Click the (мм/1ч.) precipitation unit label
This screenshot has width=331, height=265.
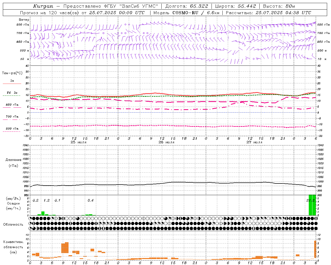13,208
